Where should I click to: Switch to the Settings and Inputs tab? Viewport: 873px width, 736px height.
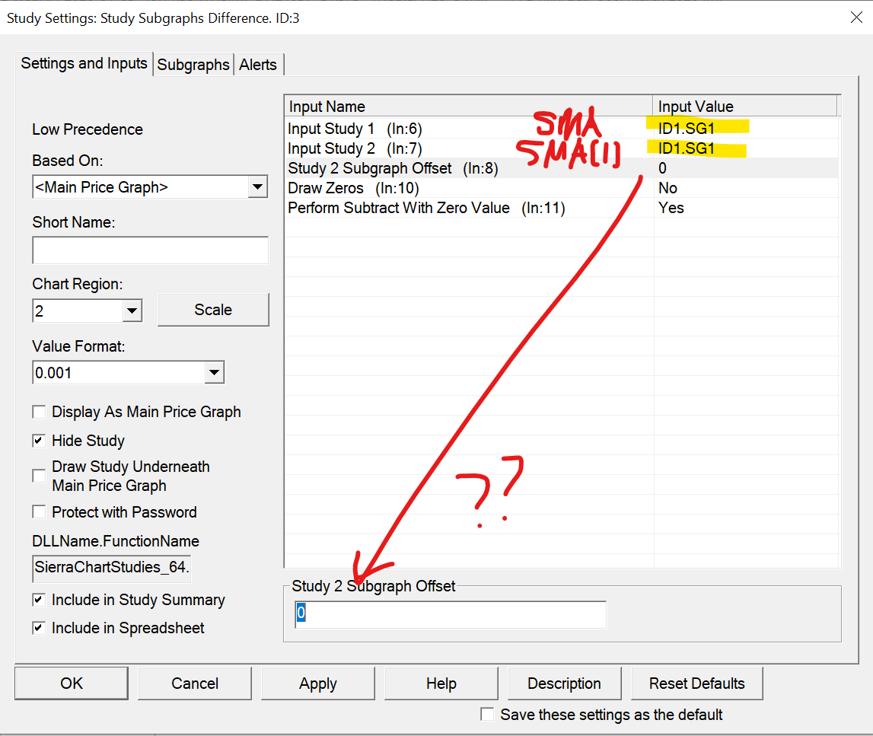[84, 63]
